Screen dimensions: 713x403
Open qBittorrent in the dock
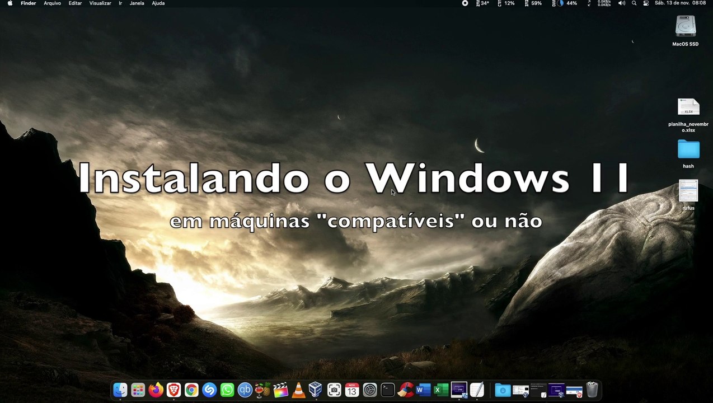click(245, 390)
